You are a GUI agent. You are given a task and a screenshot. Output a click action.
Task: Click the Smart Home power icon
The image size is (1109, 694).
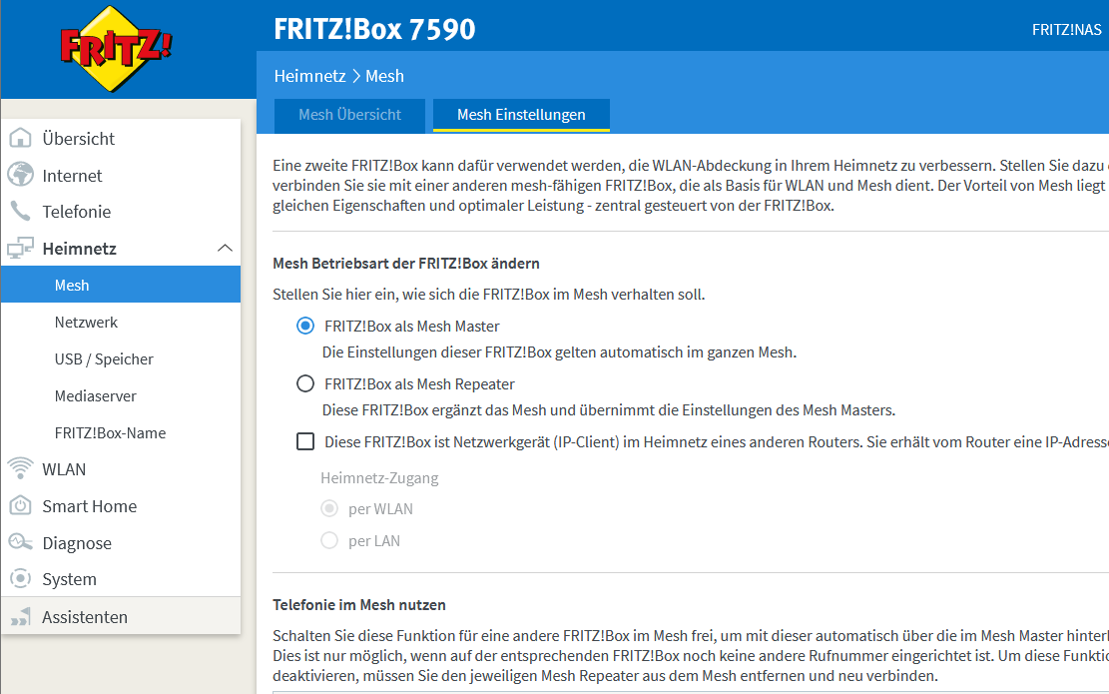pos(21,505)
